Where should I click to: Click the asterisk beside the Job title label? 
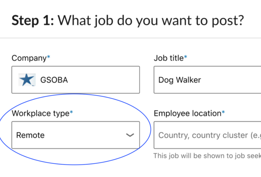[186, 57]
